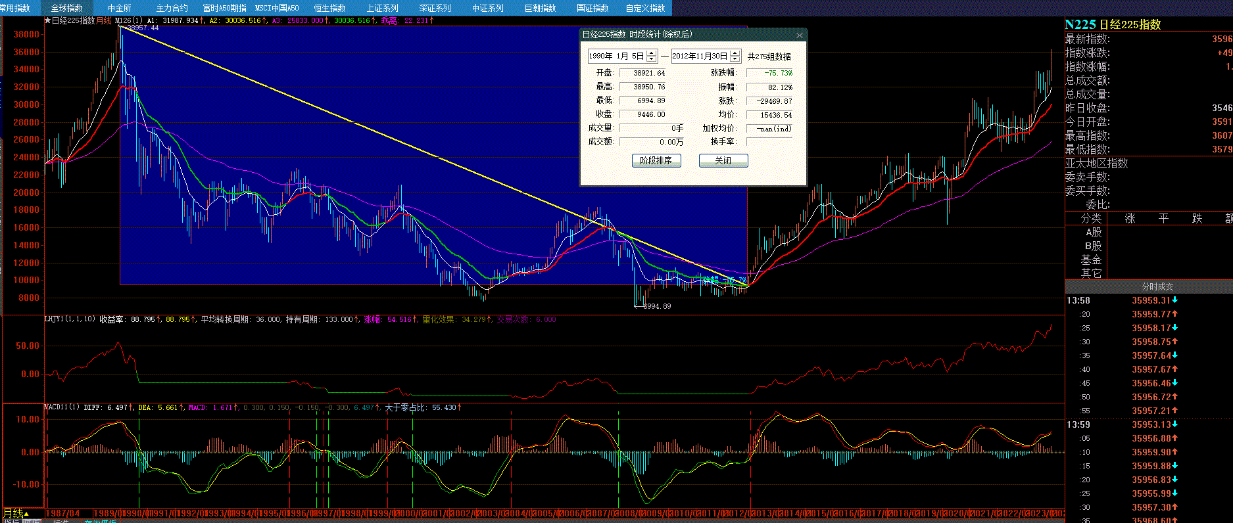Open the 上证系列 tab
This screenshot has height=523, width=1233.
point(383,8)
